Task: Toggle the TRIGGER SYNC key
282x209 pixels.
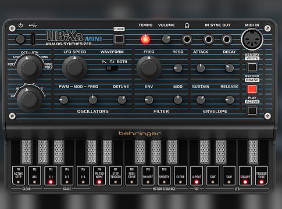Action: (262, 175)
